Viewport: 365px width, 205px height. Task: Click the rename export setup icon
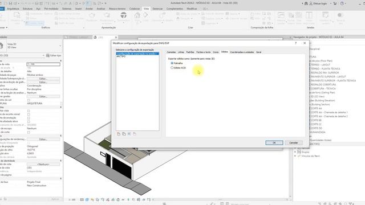129,134
